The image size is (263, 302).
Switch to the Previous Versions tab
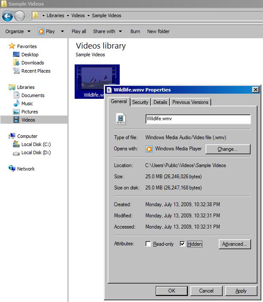190,102
